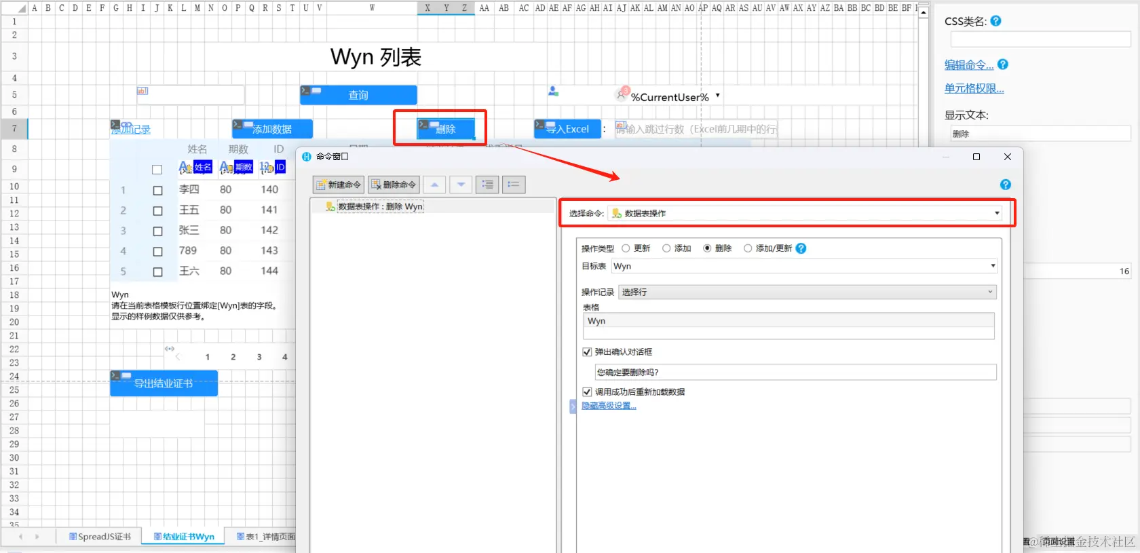This screenshot has width=1140, height=553.
Task: Click the Wyn 列表 title cell
Action: [376, 57]
